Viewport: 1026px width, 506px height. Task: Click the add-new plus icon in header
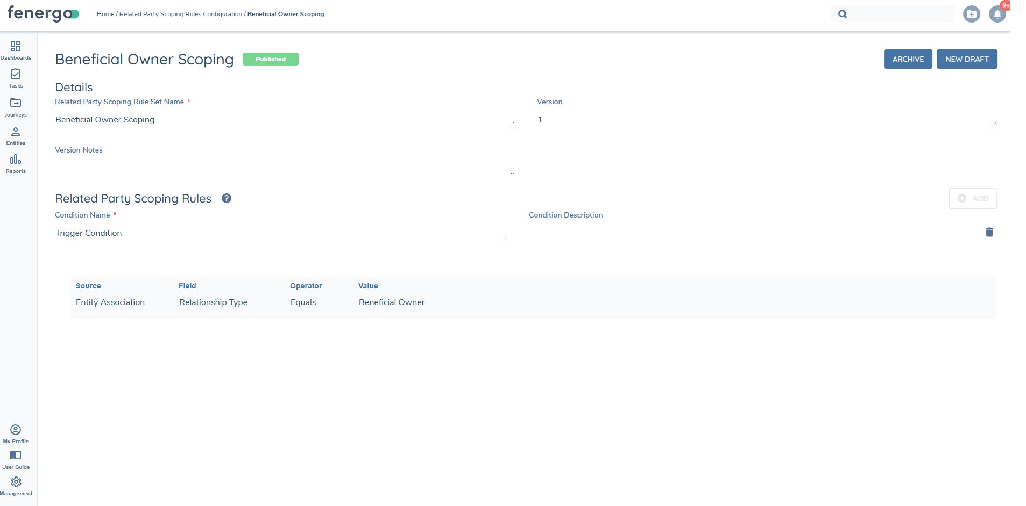(x=971, y=15)
